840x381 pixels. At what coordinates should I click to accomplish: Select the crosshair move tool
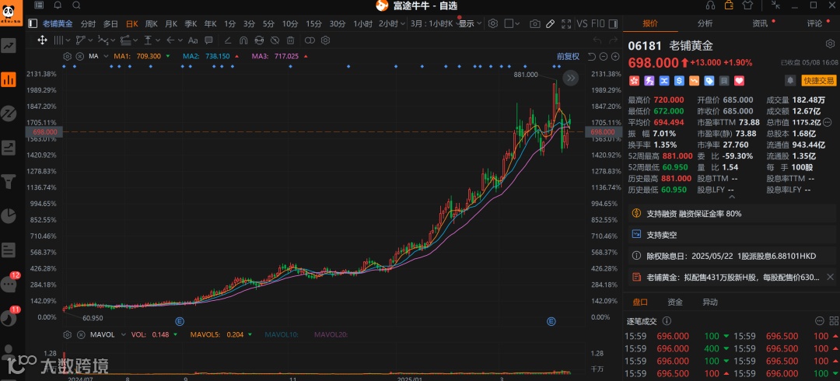(42, 40)
